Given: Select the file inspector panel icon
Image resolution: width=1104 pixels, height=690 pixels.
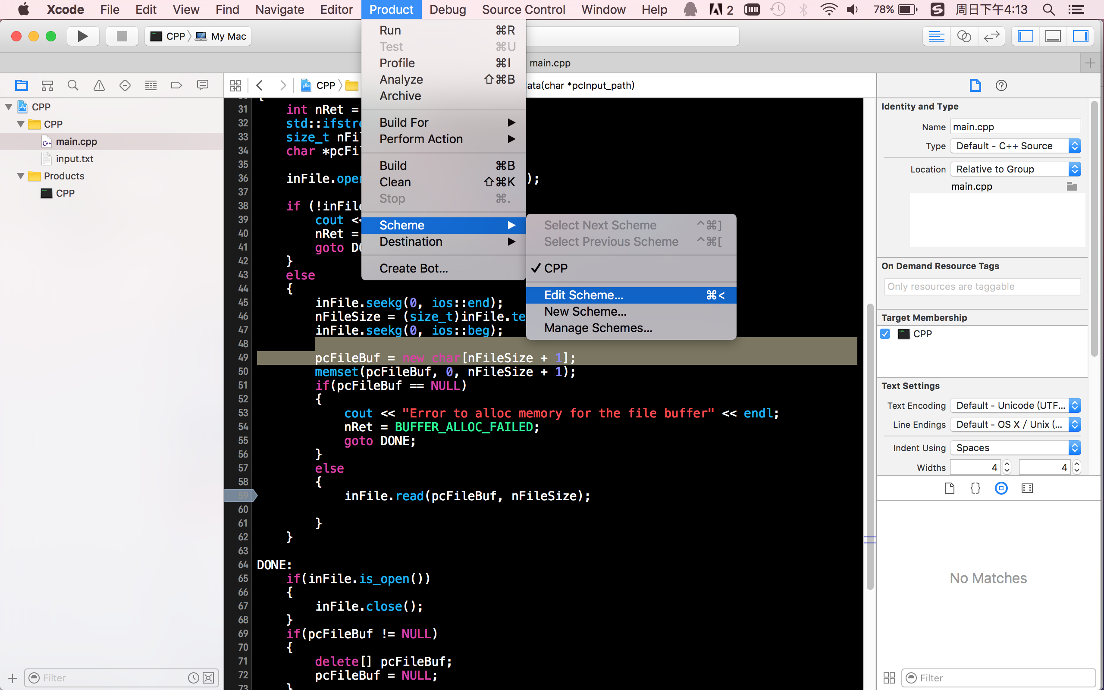Looking at the screenshot, I should pos(975,85).
